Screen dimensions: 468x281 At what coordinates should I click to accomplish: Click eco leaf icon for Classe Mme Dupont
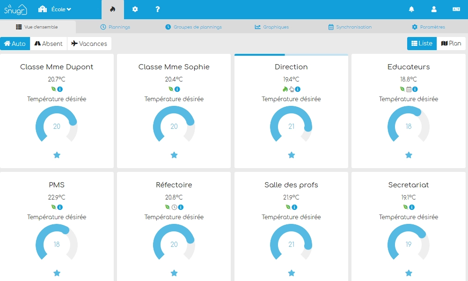53,89
